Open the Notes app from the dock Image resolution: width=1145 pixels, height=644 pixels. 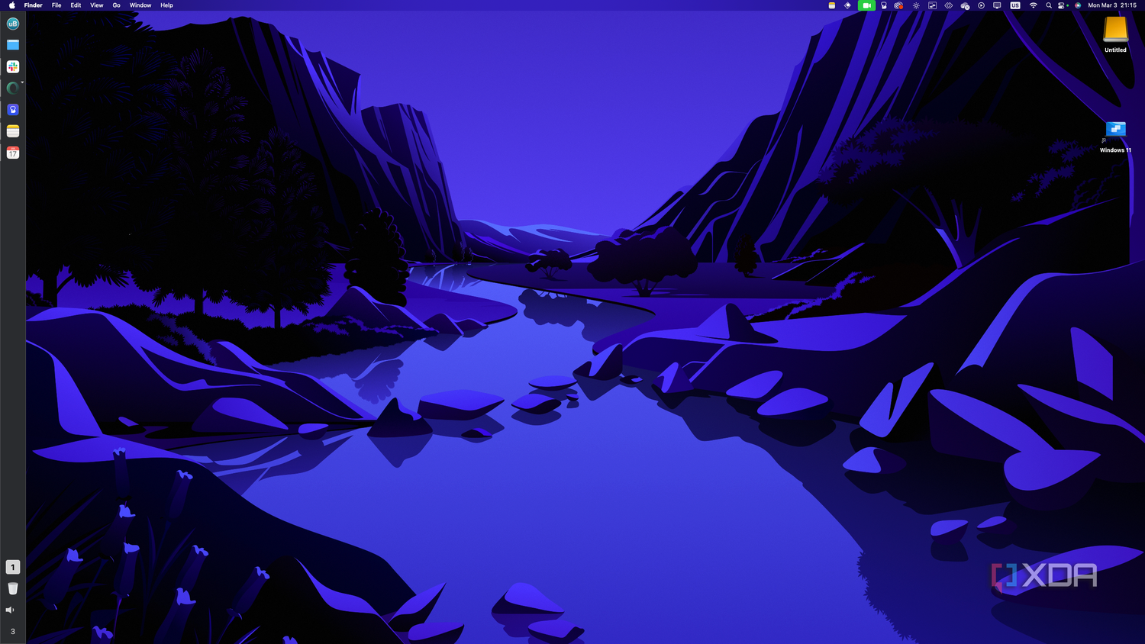[x=12, y=131]
